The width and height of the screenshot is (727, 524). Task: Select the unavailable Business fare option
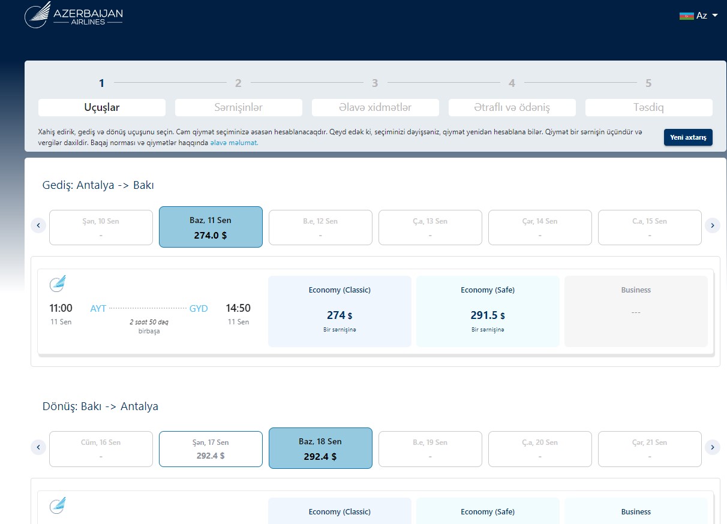tap(636, 311)
